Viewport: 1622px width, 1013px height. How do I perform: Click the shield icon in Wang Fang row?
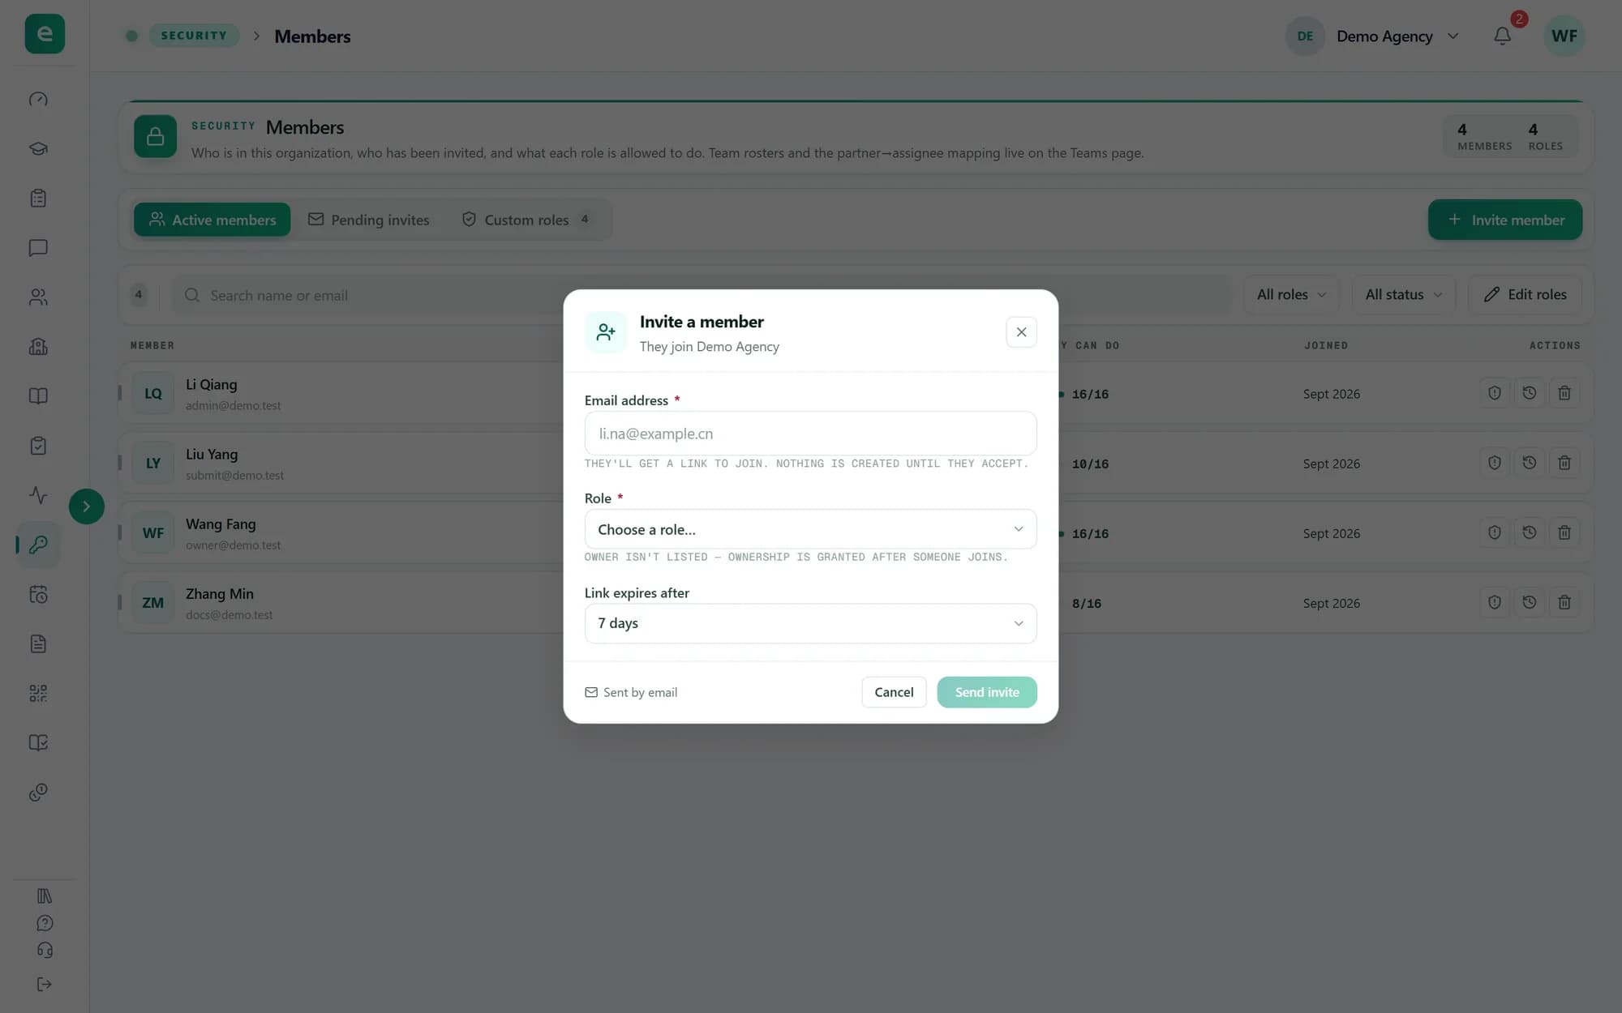tap(1494, 532)
